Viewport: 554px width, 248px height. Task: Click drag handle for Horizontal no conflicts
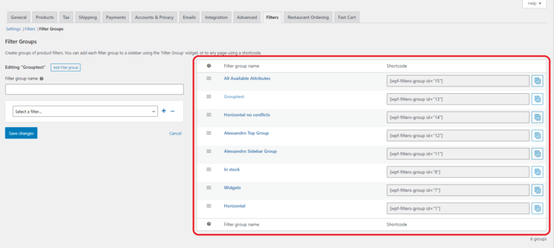pos(209,115)
